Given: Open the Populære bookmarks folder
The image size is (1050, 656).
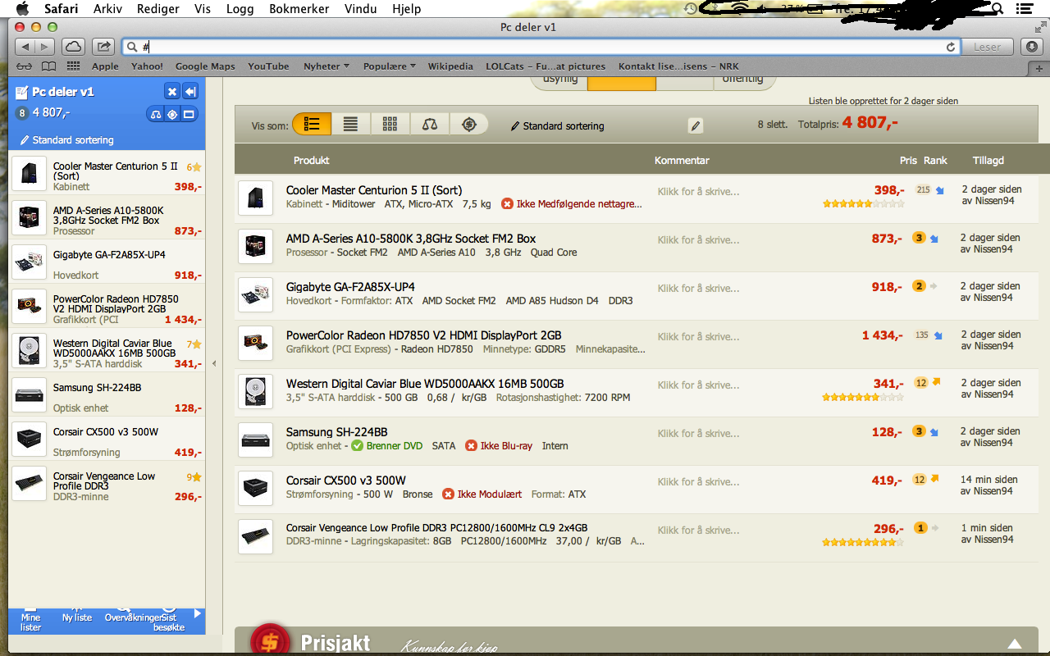Looking at the screenshot, I should (x=389, y=66).
